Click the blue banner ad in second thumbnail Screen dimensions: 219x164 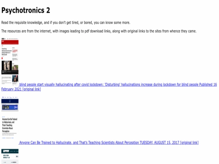coord(10,107)
